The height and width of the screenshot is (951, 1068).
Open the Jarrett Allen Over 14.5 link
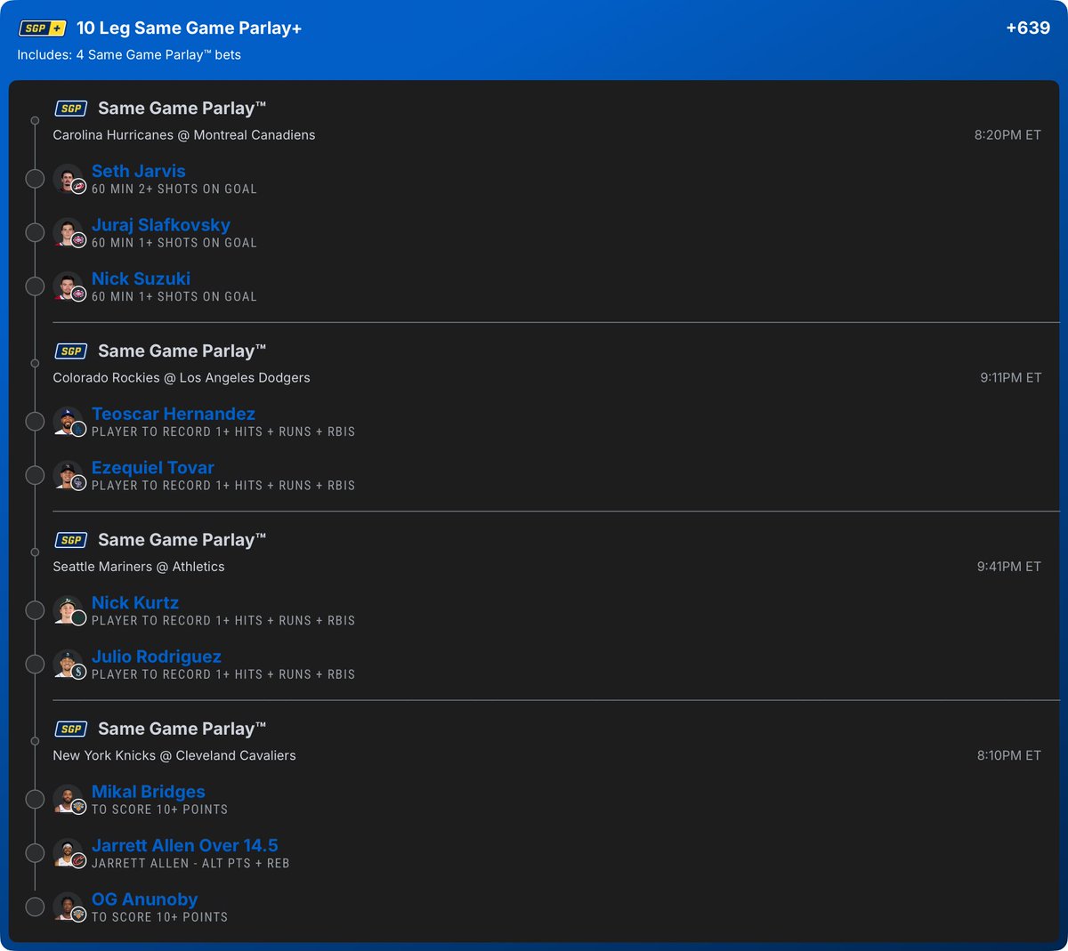185,845
